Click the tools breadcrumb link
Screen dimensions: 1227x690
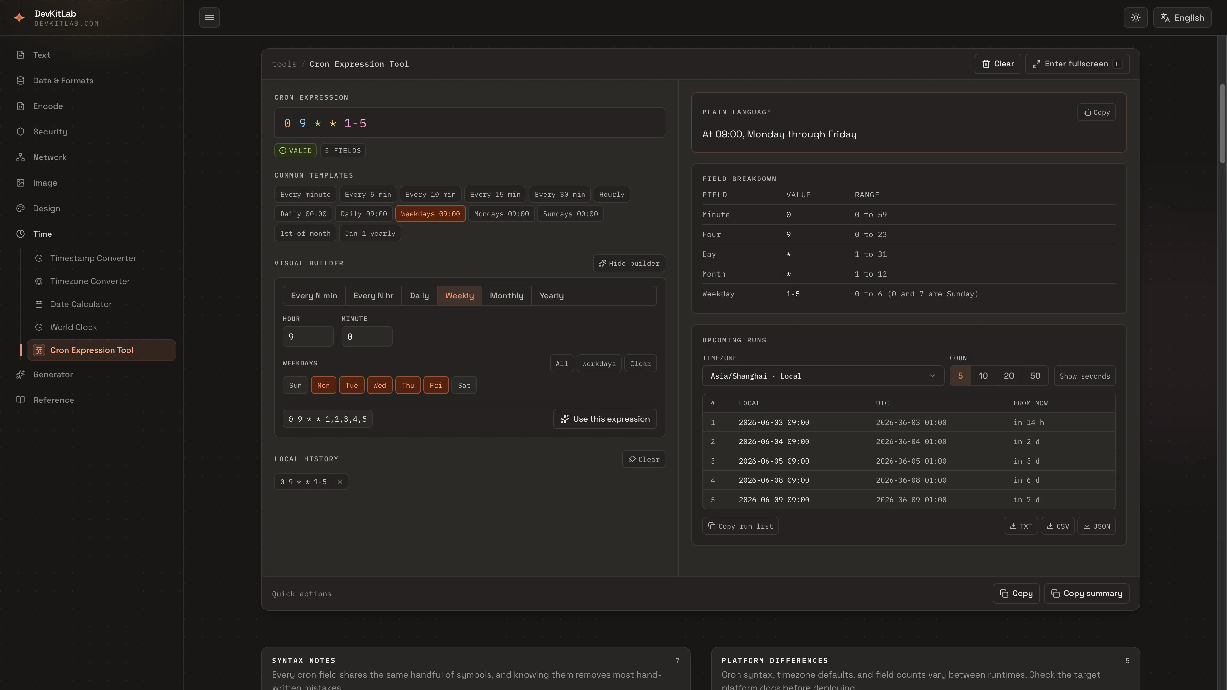tap(284, 64)
